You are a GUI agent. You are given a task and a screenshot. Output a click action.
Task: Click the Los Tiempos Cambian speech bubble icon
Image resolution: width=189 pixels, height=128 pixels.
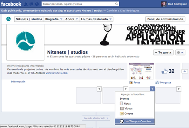coord(122,121)
